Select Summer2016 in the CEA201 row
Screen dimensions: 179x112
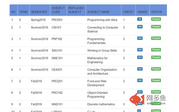pos(39,70)
